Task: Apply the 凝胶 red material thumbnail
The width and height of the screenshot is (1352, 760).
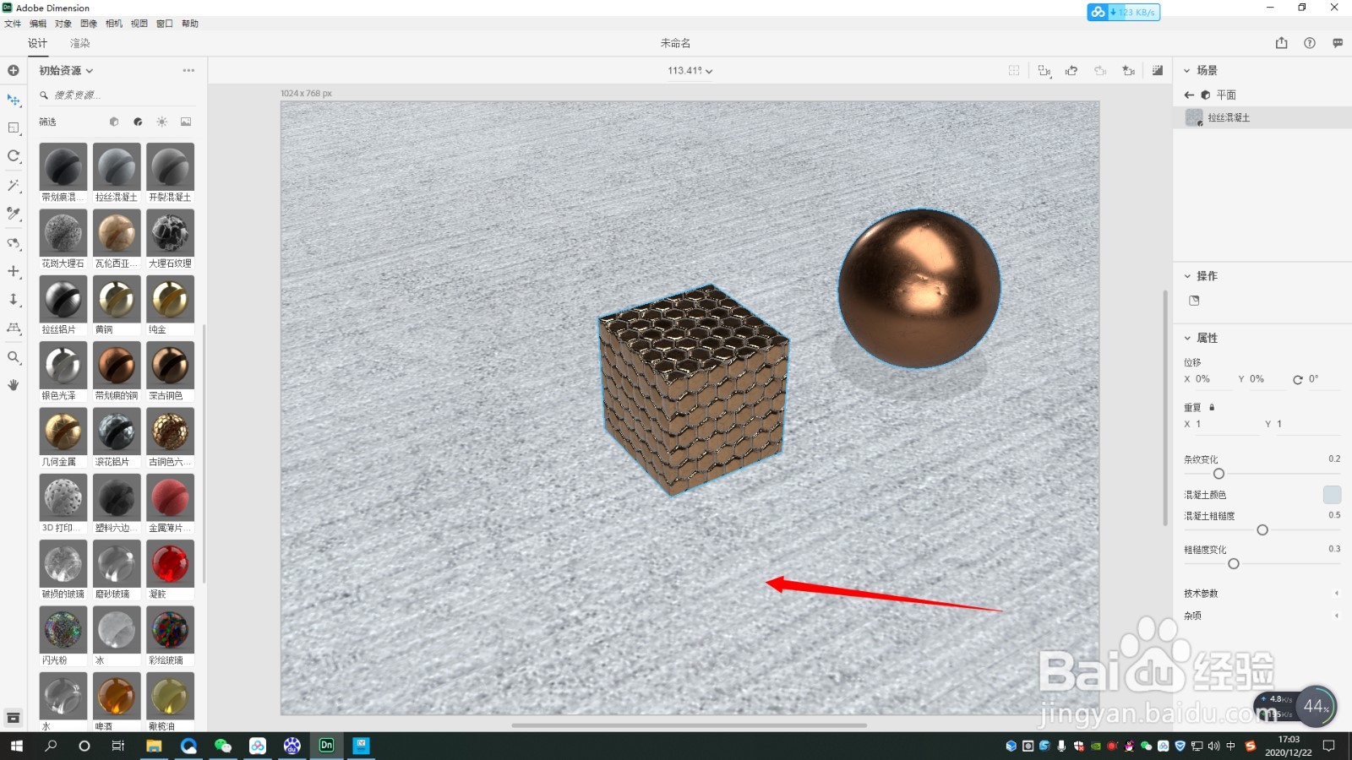Action: coord(170,563)
